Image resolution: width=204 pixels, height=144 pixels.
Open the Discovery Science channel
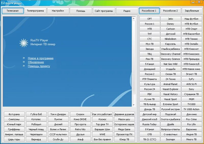tap(170, 59)
